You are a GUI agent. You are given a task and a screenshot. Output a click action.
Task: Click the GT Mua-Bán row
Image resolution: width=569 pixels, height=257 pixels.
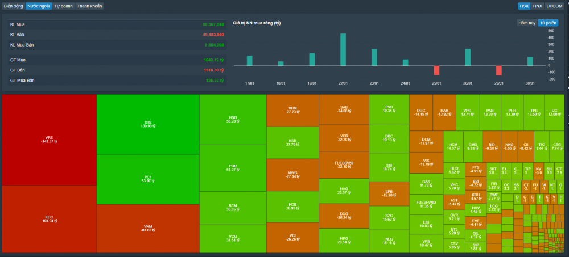[x=117, y=81]
